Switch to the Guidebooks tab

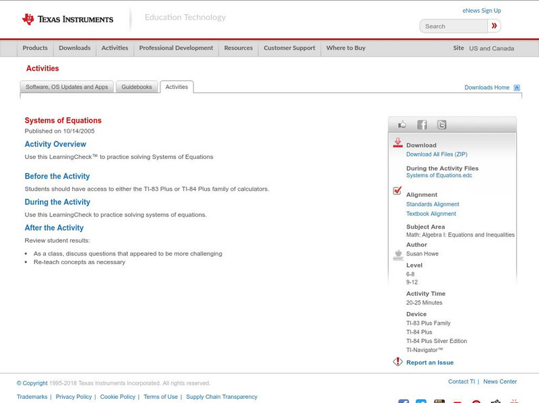tap(137, 87)
